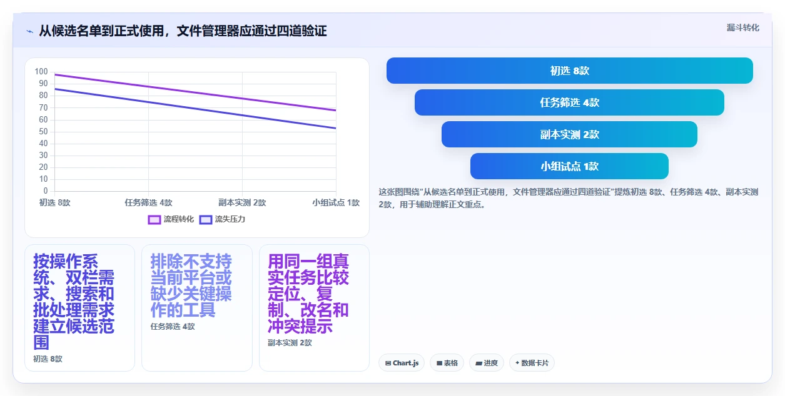This screenshot has width=785, height=396.
Task: Open the card starting with 按操作系统
Action: pos(79,308)
